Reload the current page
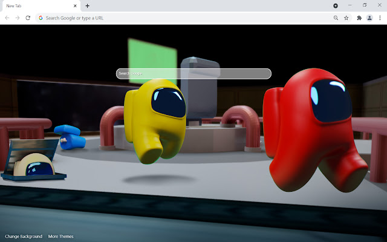Image resolution: width=387 pixels, height=242 pixels. tap(28, 18)
